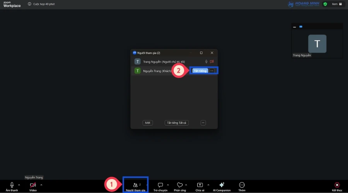
Task: Click Tắt tiếng Tất cả to mute everyone
Action: tap(177, 123)
